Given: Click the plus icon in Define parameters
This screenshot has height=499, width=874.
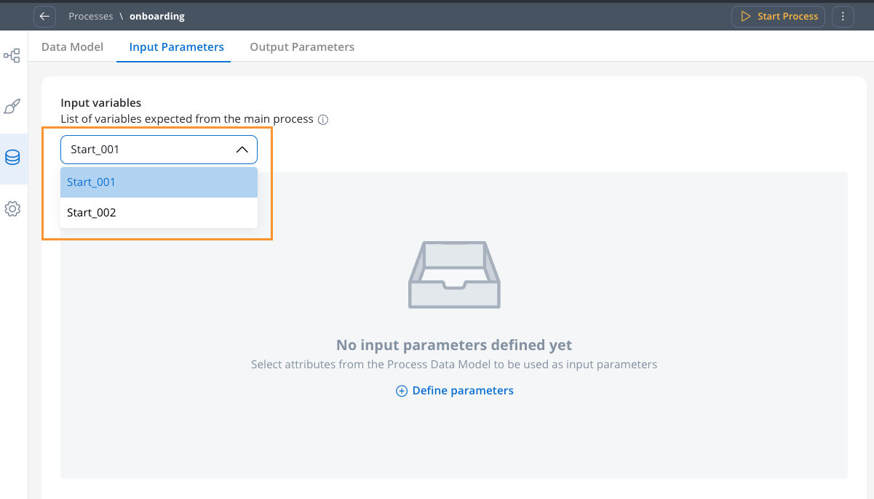Looking at the screenshot, I should [x=402, y=391].
